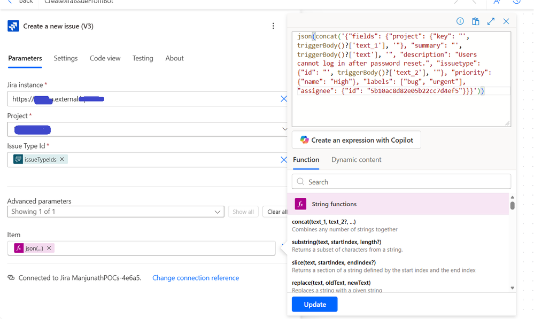This screenshot has height=319, width=534.
Task: Clear the Issue Type Id field value
Action: tap(283, 159)
